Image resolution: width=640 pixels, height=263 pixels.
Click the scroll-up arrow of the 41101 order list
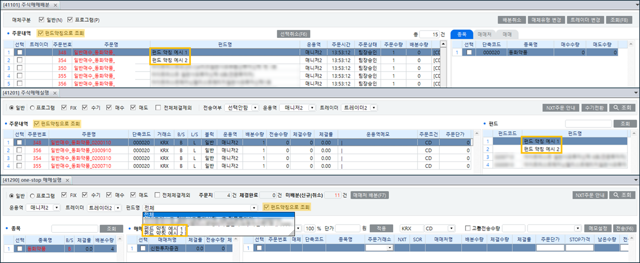click(x=442, y=44)
